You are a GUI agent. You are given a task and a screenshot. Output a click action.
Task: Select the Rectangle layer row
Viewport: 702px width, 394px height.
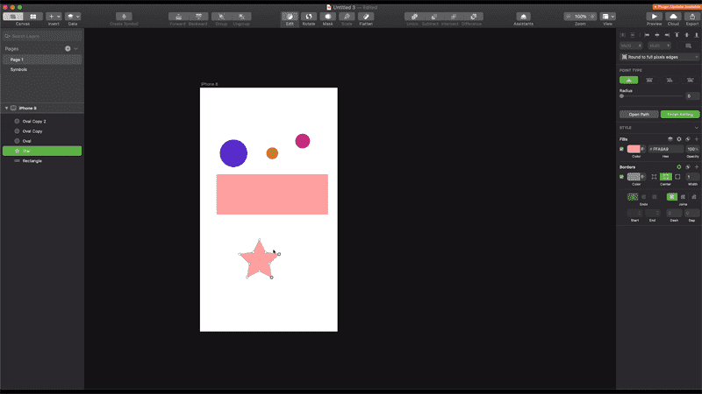(42, 161)
